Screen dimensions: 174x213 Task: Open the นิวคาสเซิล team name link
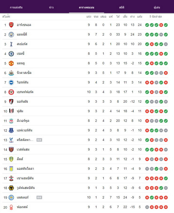click(x=24, y=73)
